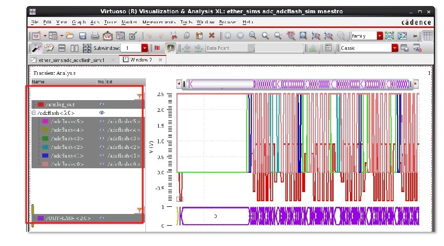Click the green histogram icon

point(313,48)
